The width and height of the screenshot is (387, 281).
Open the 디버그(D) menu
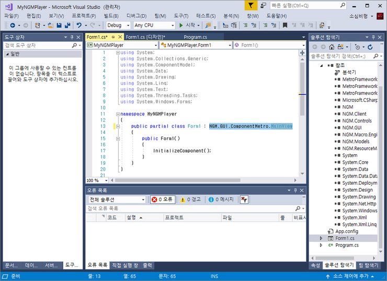[x=136, y=16]
